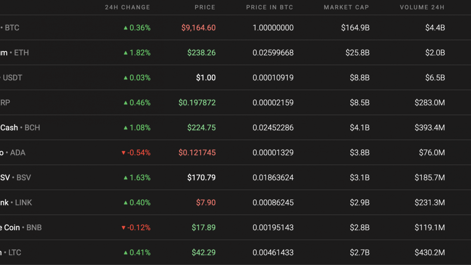Click BCH 24h change 1.08%
471x265 pixels.
click(x=137, y=127)
